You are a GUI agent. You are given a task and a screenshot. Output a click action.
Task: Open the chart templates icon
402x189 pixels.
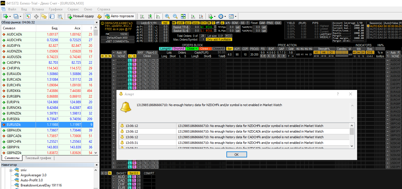(x=232, y=16)
